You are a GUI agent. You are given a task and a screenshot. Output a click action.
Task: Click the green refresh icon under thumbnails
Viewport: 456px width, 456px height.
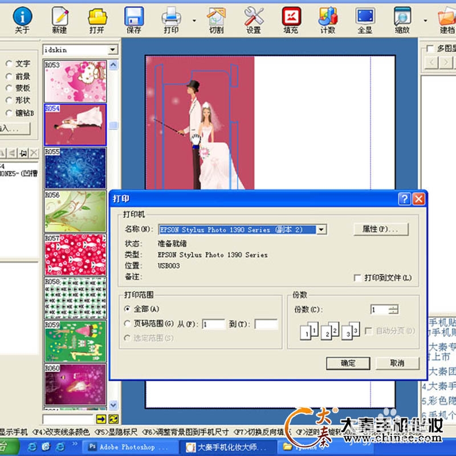(x=113, y=419)
